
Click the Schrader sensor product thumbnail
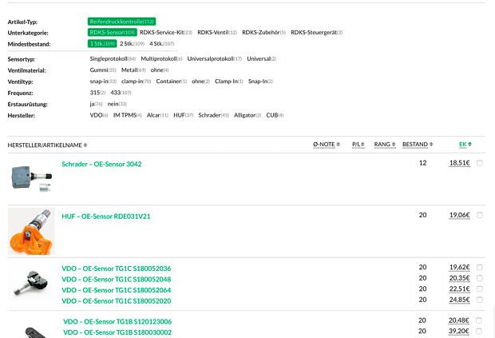coord(31,179)
